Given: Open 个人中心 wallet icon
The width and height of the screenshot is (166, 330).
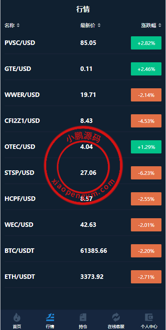Looking at the screenshot, I should 149,317.
